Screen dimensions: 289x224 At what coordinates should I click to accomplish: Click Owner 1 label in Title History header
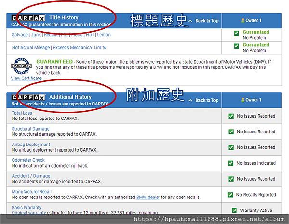click(253, 20)
